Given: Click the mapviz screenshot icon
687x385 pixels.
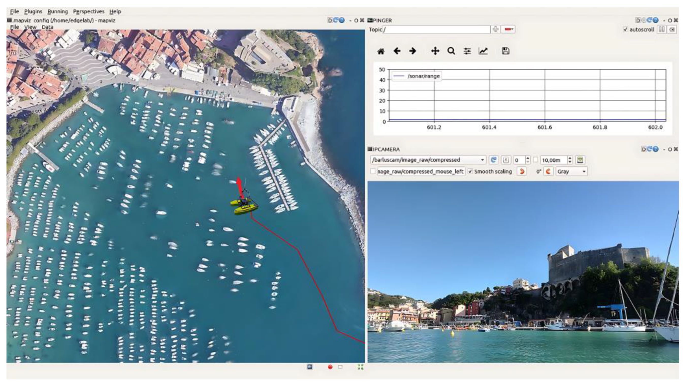Looking at the screenshot, I should 309,367.
